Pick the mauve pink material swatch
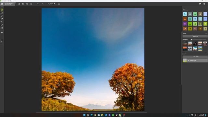This screenshot has width=208, height=117. point(195,29)
